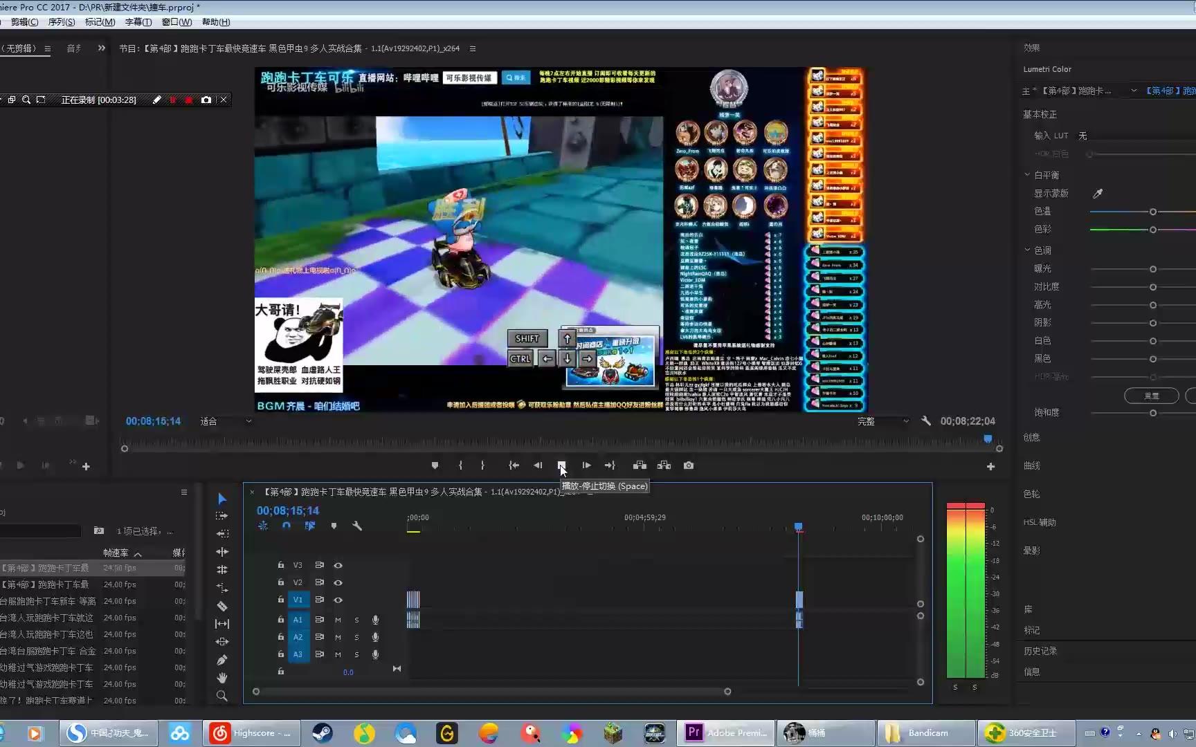Click the white balance eyedropper
The width and height of the screenshot is (1196, 747).
click(1098, 193)
